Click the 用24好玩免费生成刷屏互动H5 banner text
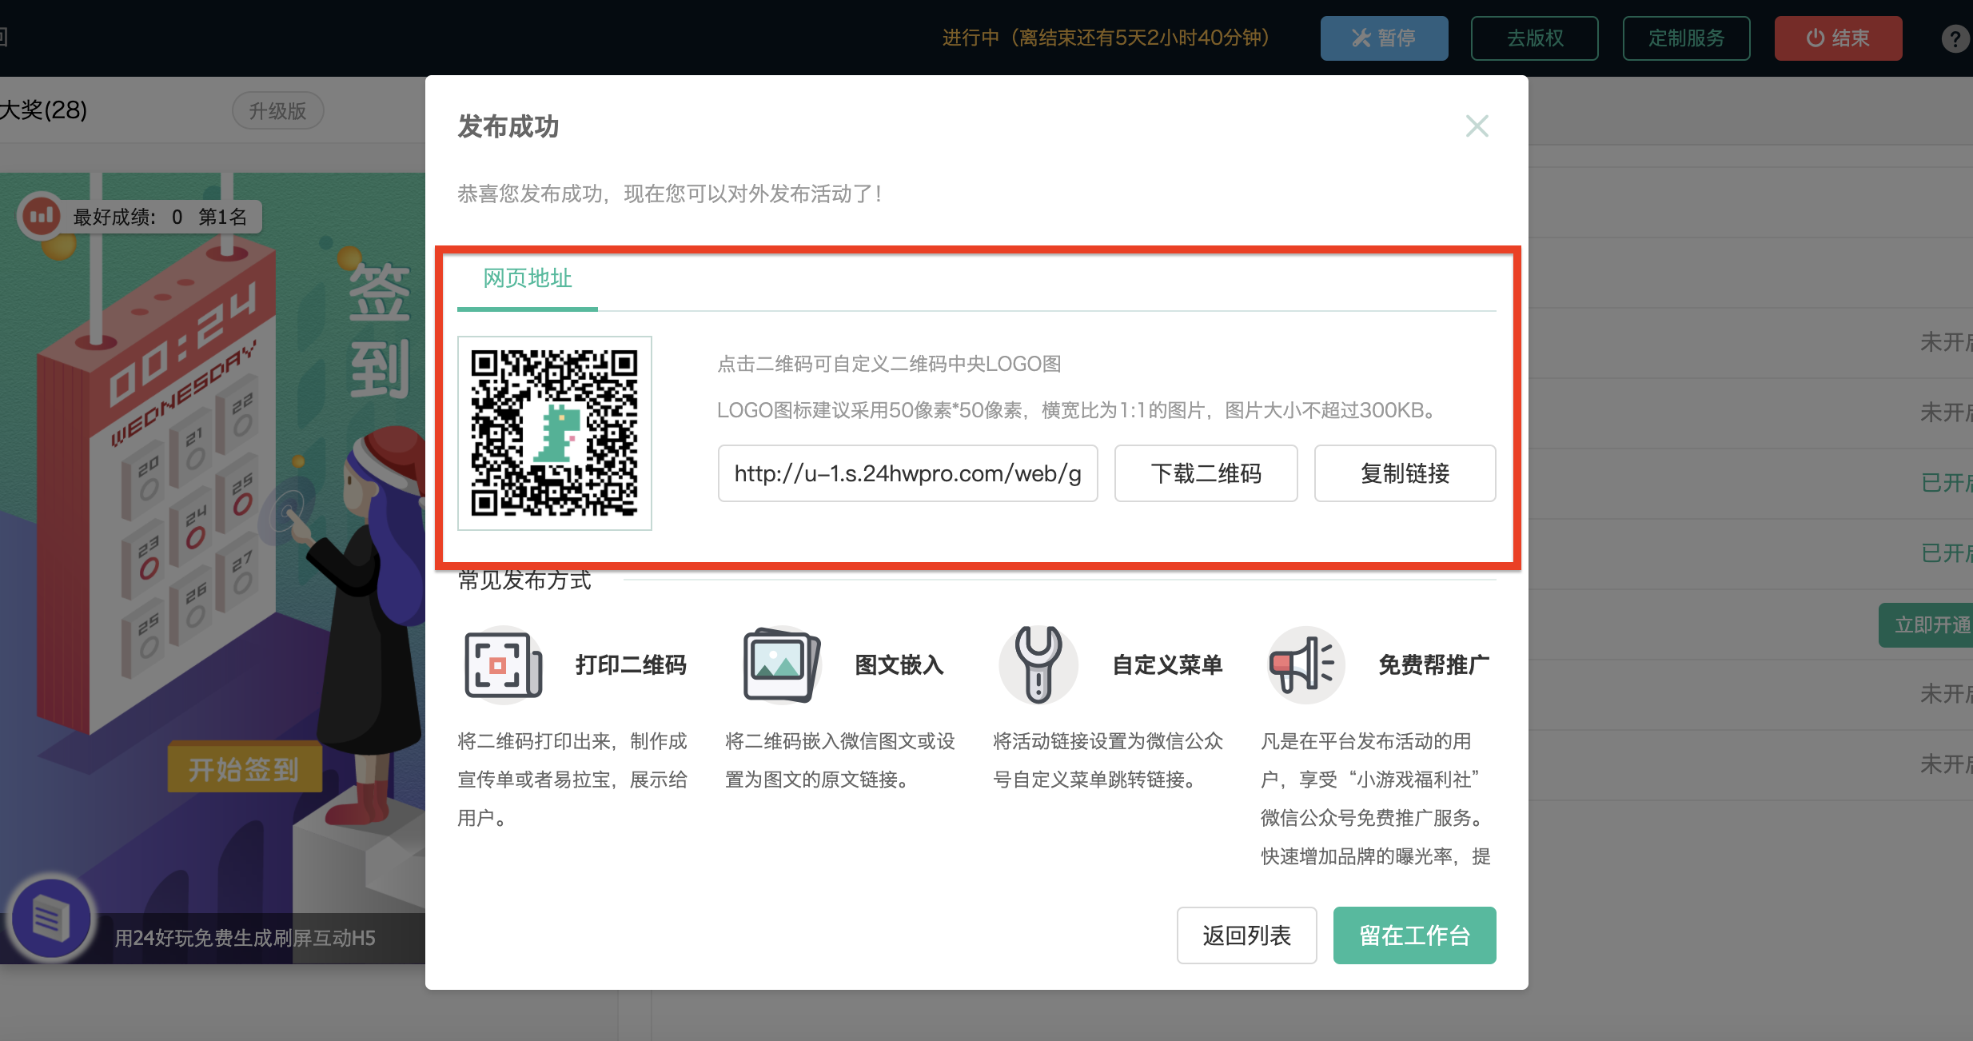The image size is (1973, 1041). pyautogui.click(x=245, y=938)
